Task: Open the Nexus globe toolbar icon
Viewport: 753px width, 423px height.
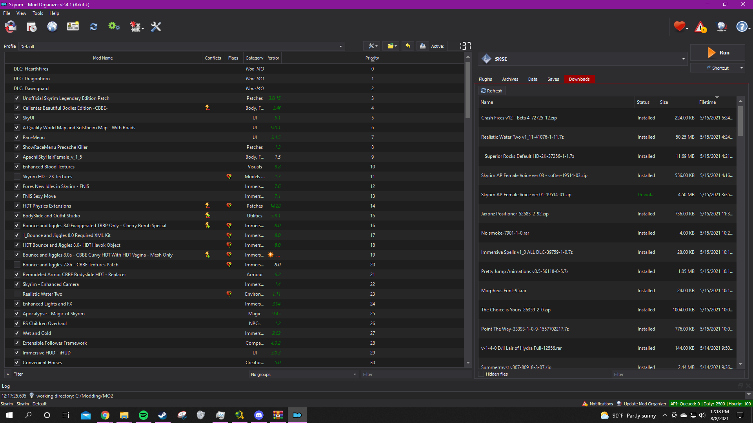Action: tap(52, 27)
